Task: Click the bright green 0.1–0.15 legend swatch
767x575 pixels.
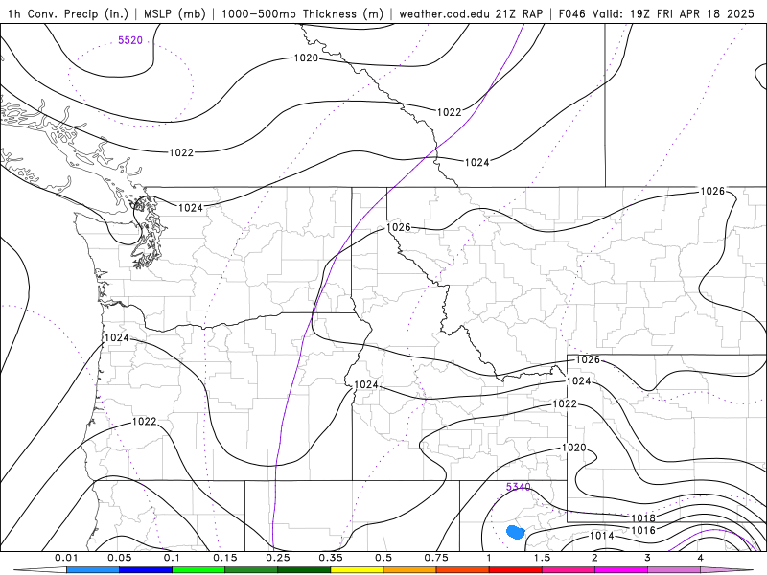Action: coord(198,570)
